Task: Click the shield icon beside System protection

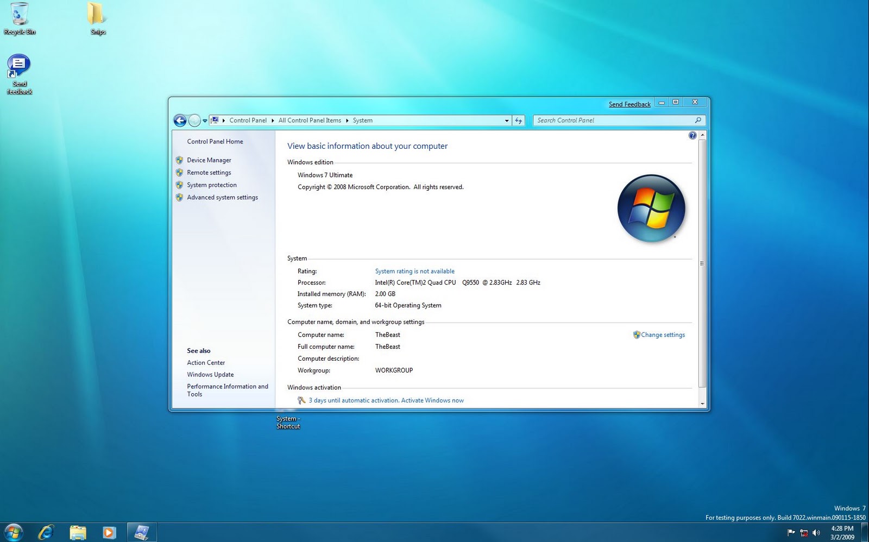Action: click(x=179, y=185)
